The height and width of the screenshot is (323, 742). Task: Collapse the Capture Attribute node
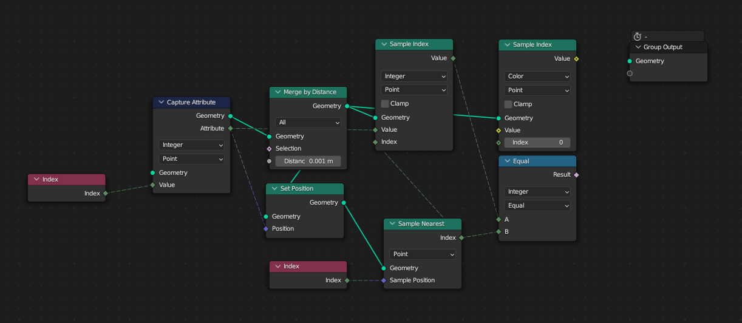(162, 103)
